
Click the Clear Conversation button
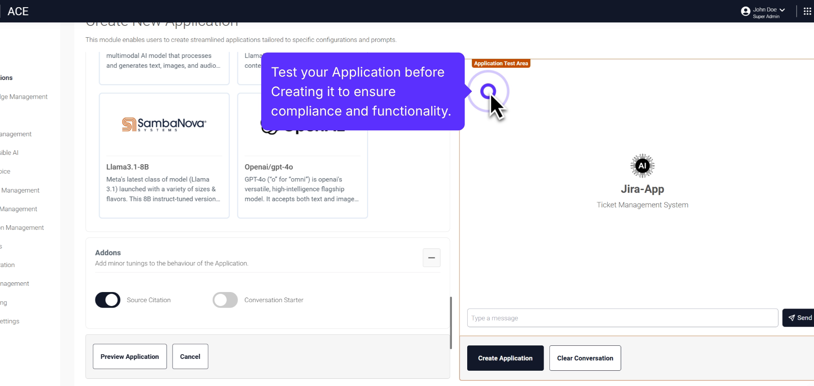585,358
